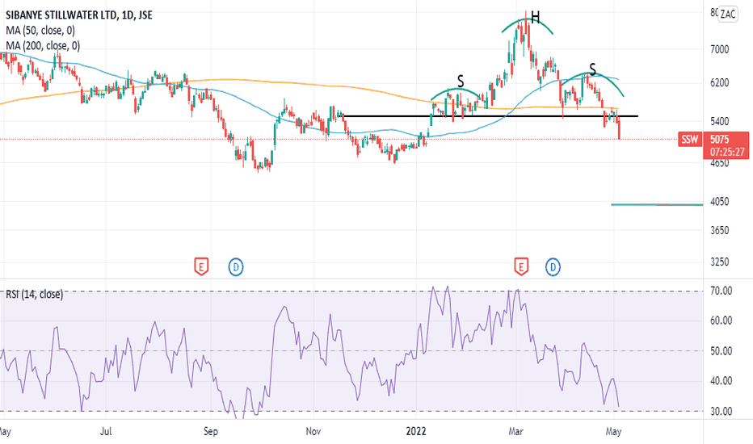Click the 3650 price axis label
The height and width of the screenshot is (444, 753).
tap(719, 230)
